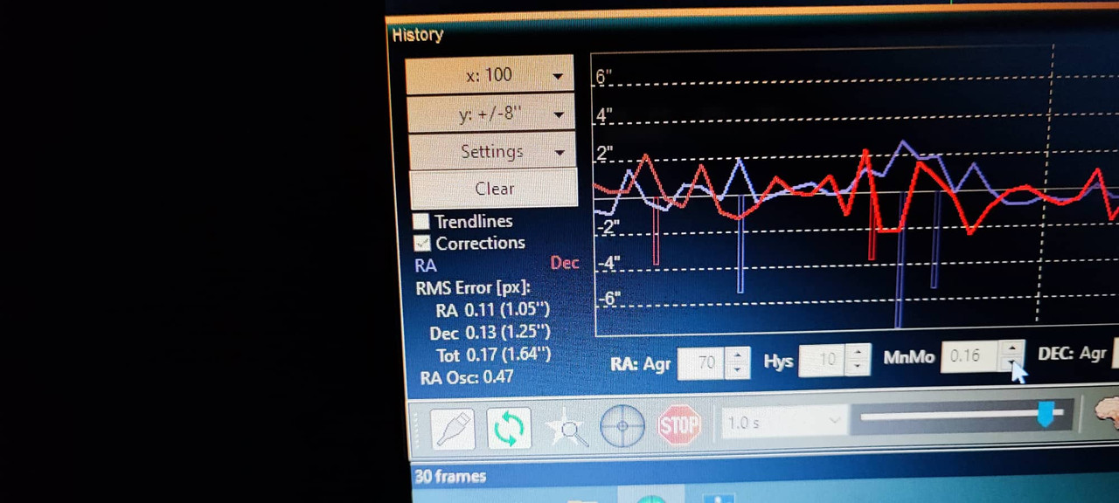Auto-select star with the star magnifier icon
The image size is (1119, 503).
(x=566, y=428)
